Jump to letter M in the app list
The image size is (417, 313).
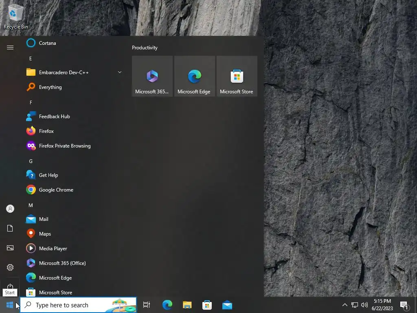point(31,205)
